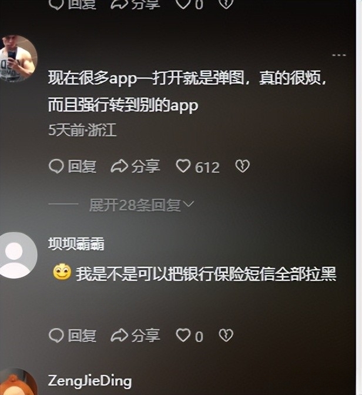Screen dimensions: 362x395
Task: Like the comment with 612 likes
Action: 183,166
